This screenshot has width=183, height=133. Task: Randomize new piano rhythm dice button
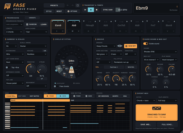click(77, 96)
